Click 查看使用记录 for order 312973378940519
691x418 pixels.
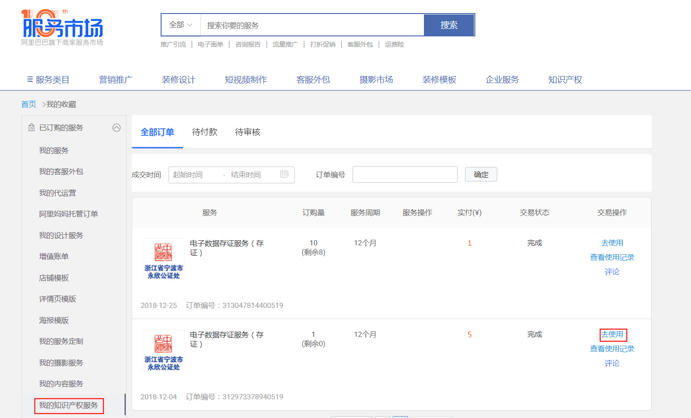pos(612,348)
